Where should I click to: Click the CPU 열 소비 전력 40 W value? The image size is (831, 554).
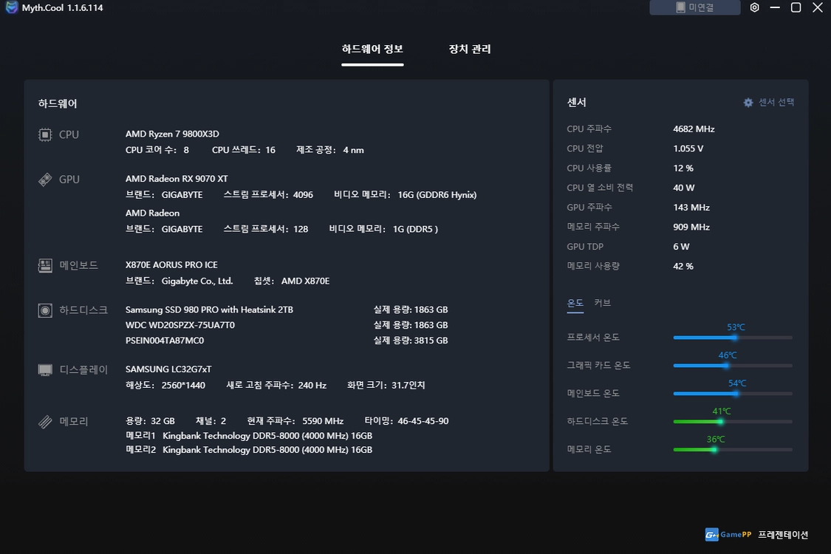(x=684, y=188)
